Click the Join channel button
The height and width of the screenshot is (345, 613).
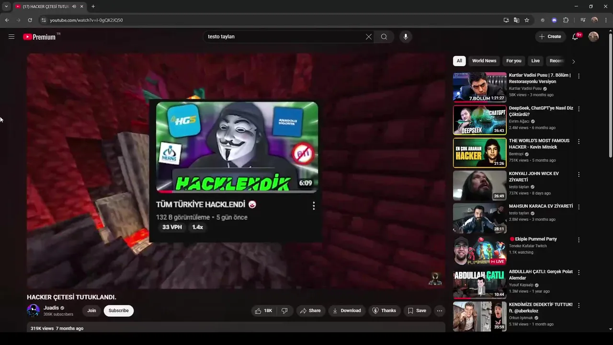click(x=91, y=310)
